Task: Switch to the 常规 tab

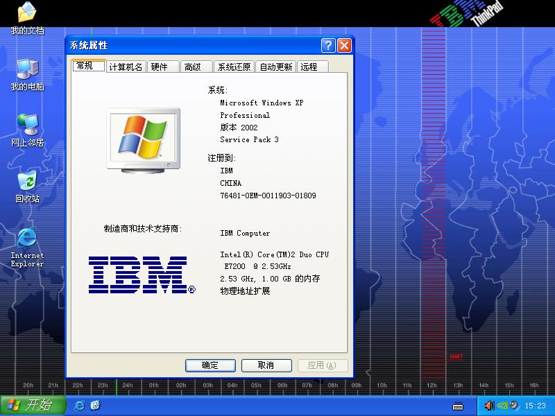Action: pyautogui.click(x=89, y=66)
